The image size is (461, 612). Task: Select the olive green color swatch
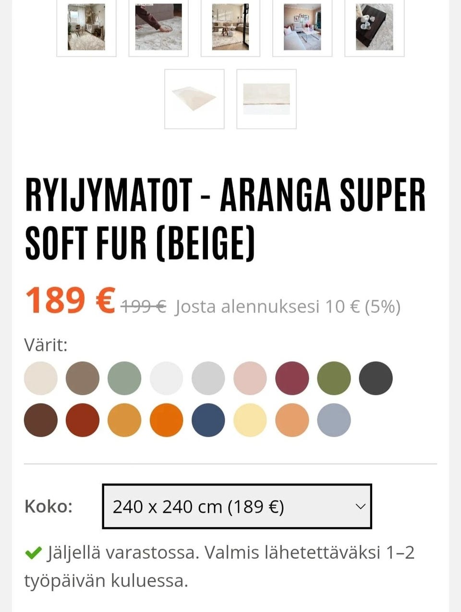334,379
